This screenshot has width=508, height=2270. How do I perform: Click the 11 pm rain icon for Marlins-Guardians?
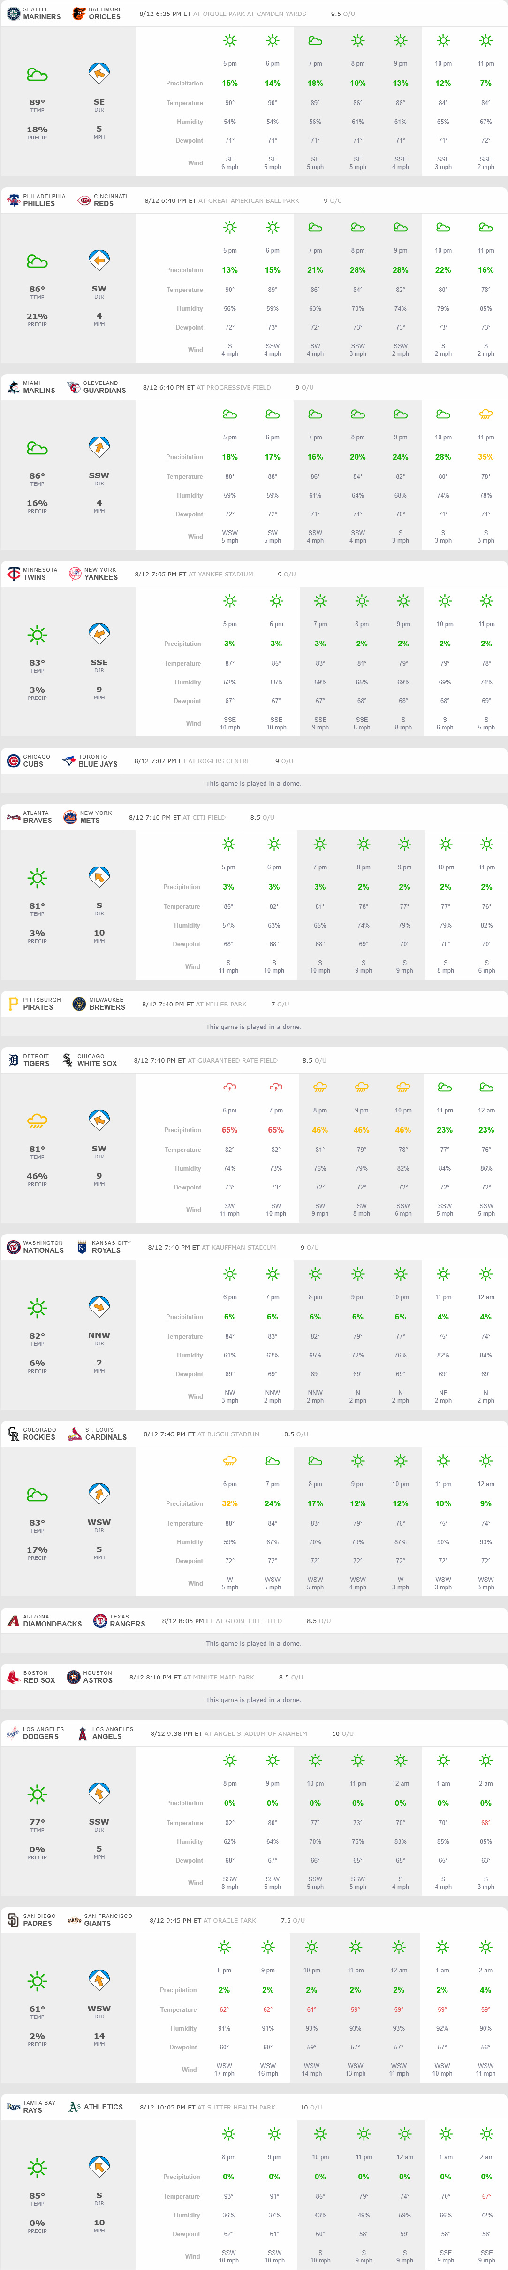[486, 414]
